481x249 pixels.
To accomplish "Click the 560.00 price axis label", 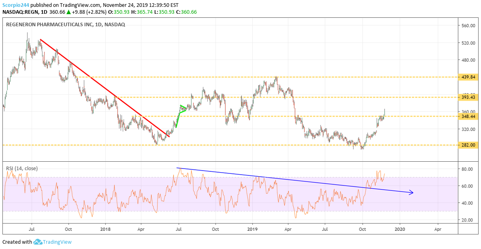I will pyautogui.click(x=468, y=26).
